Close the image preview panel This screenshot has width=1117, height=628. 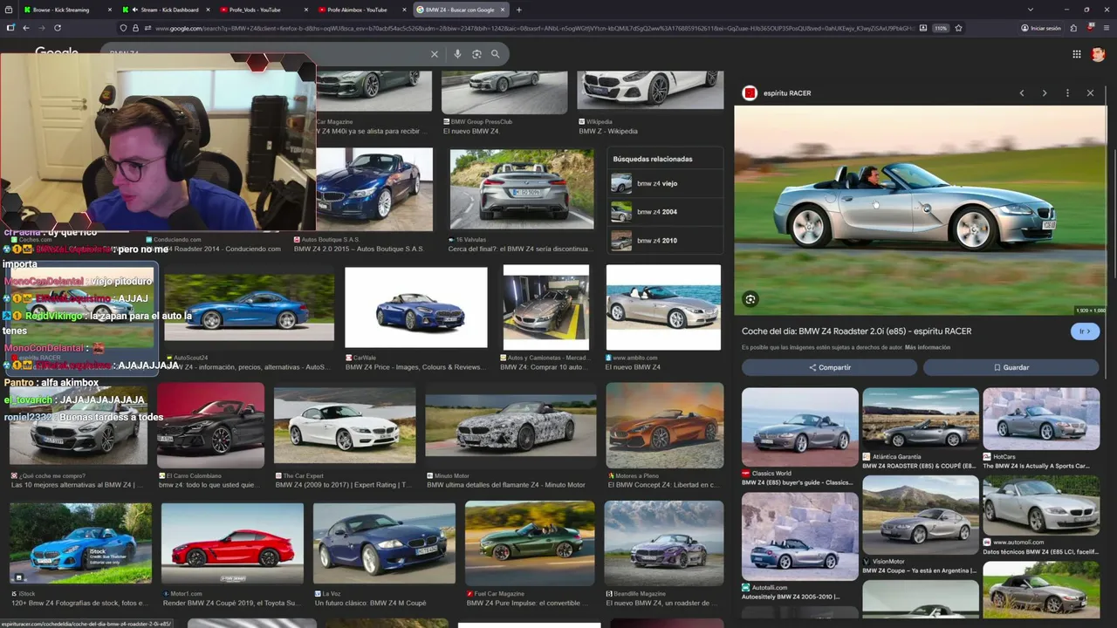coord(1090,93)
